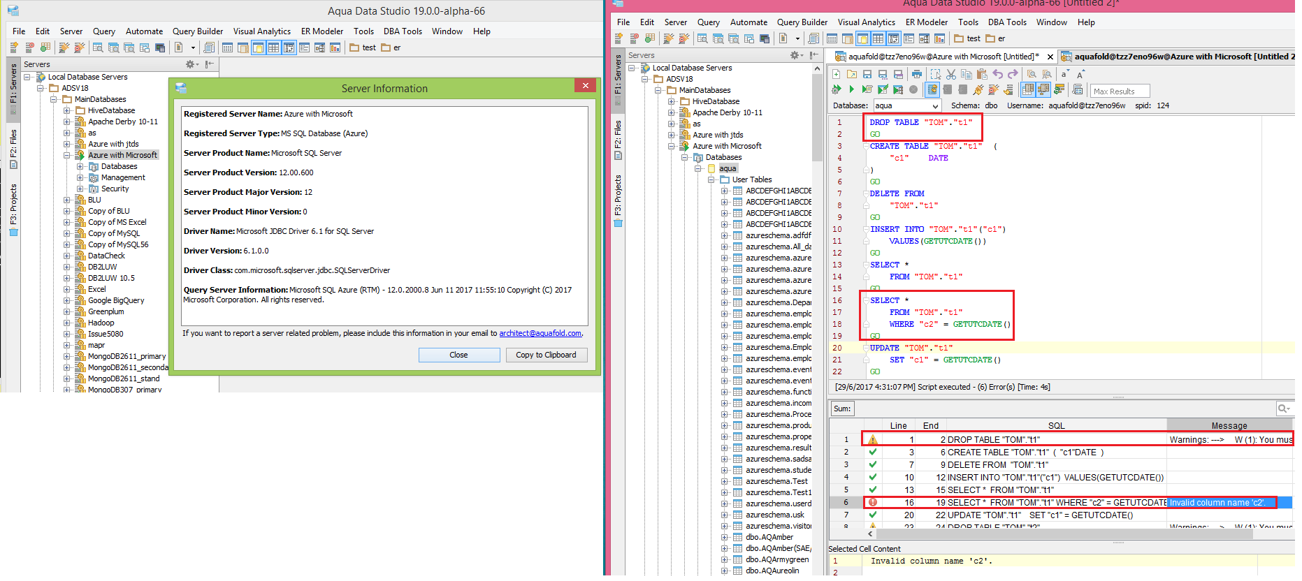Open the DBA Tools menu in left window
Screen dimensions: 1302x581
(403, 31)
